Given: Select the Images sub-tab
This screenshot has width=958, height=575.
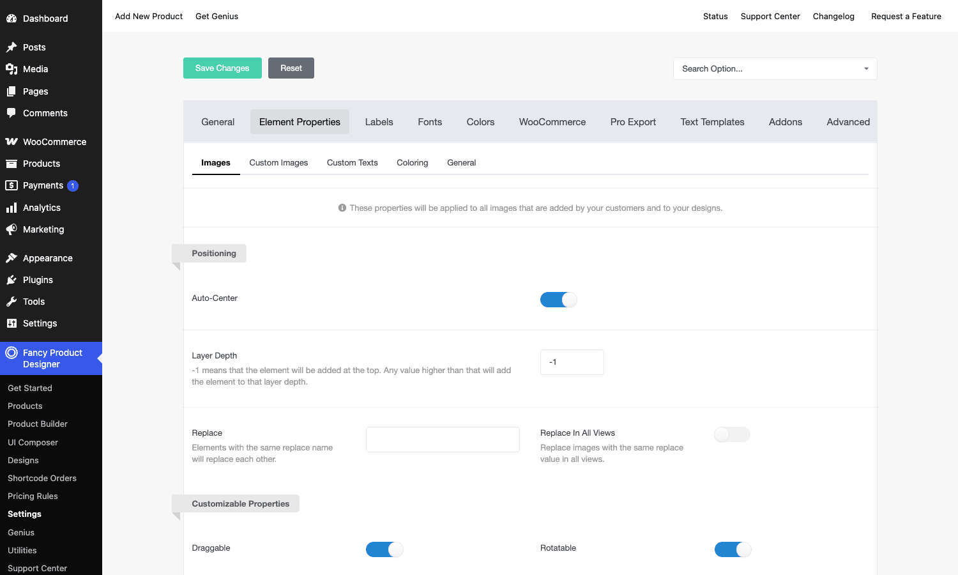Looking at the screenshot, I should click(x=216, y=163).
